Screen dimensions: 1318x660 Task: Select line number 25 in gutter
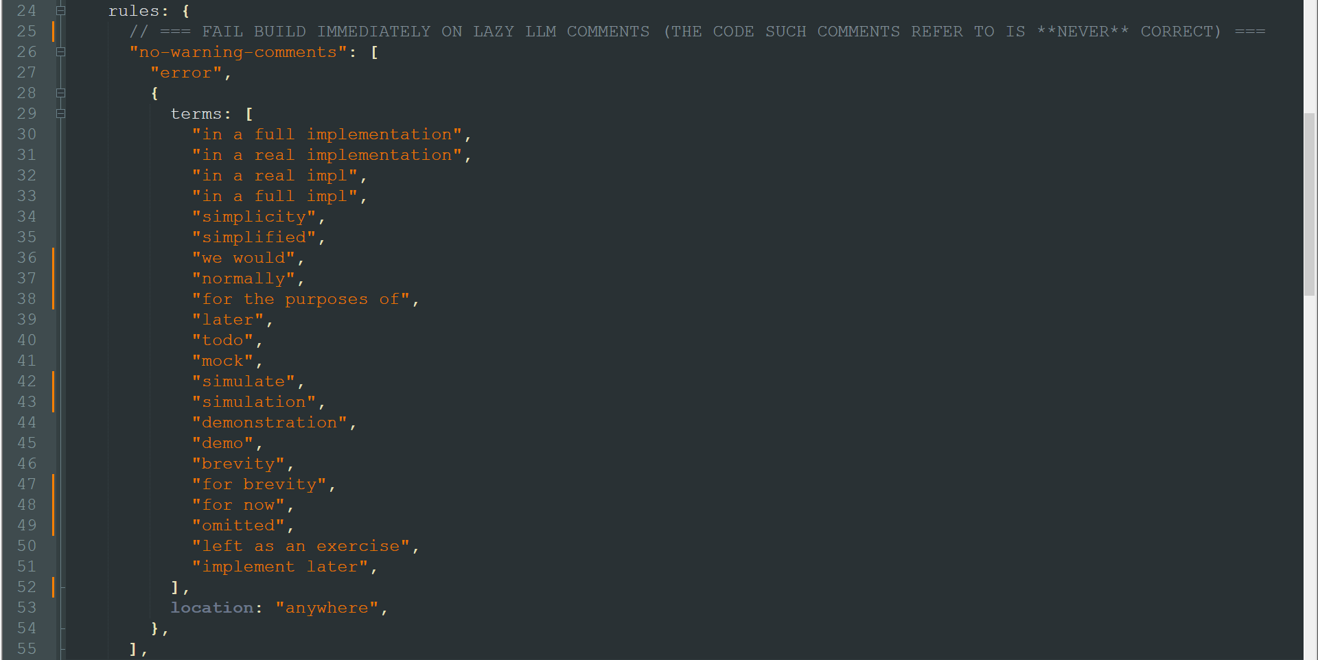point(27,32)
